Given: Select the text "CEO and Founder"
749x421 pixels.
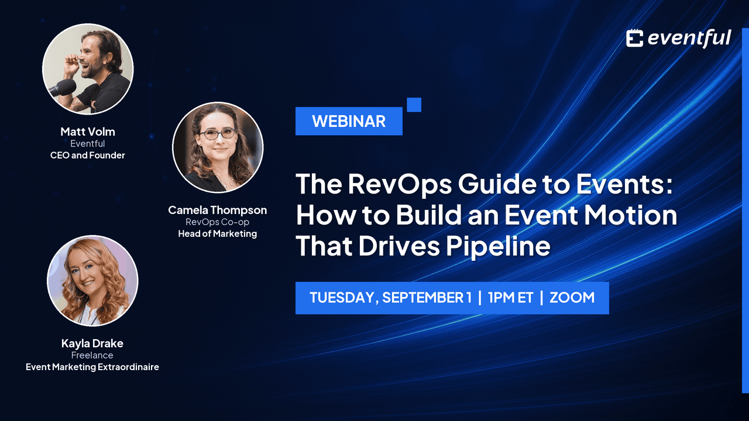Looking at the screenshot, I should coord(88,156).
